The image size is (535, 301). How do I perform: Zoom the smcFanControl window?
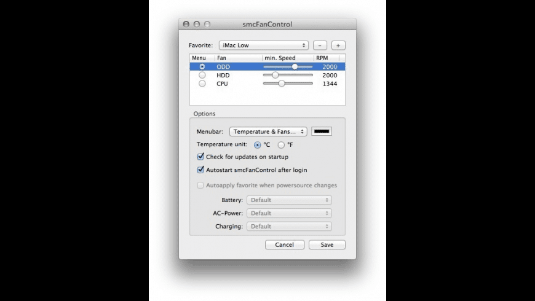tap(207, 24)
